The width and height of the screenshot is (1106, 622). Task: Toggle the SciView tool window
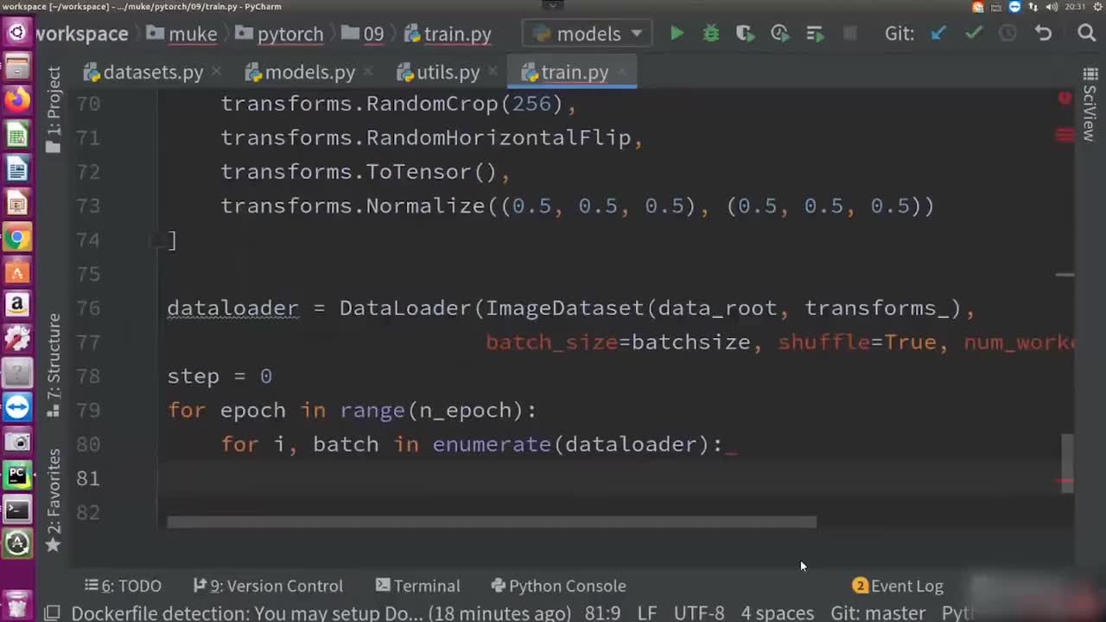coord(1089,106)
